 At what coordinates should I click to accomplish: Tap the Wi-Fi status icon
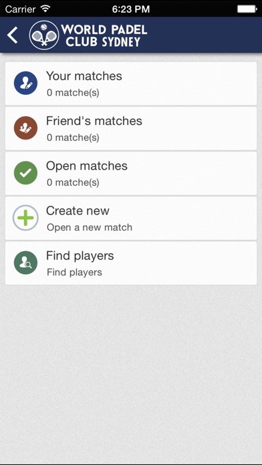click(45, 9)
